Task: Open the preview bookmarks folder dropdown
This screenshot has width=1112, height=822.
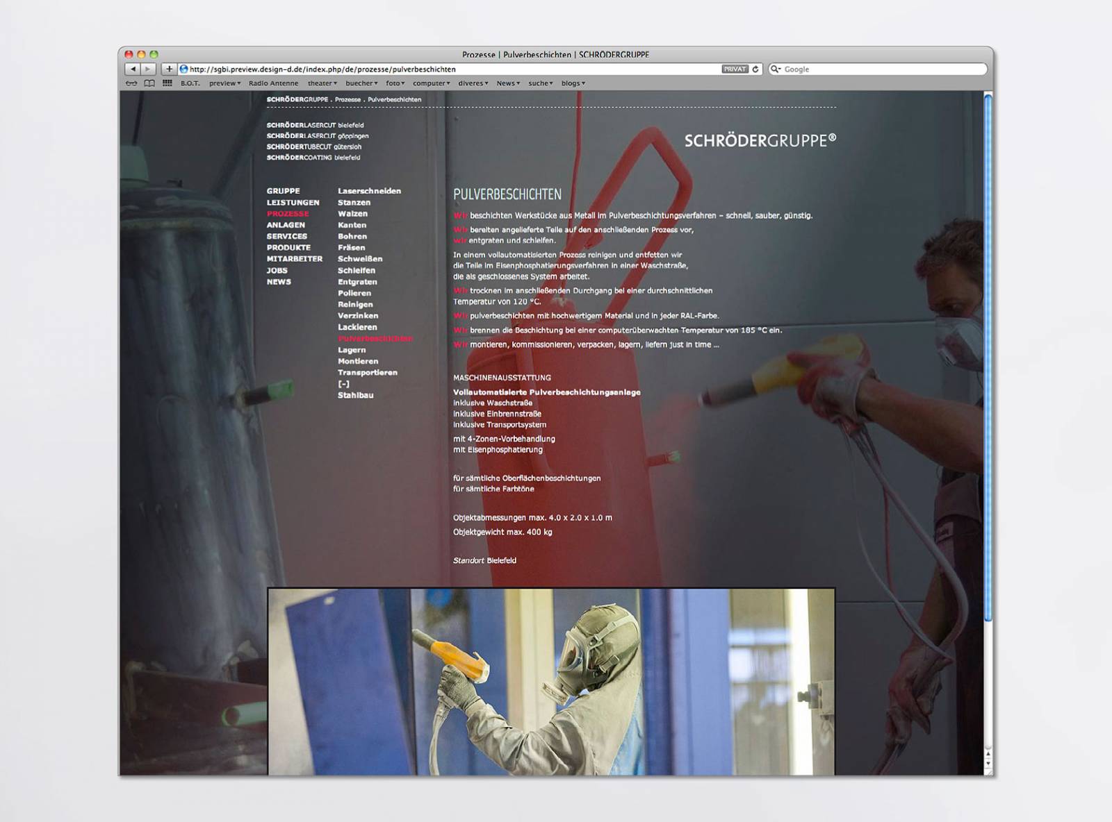Action: click(224, 83)
